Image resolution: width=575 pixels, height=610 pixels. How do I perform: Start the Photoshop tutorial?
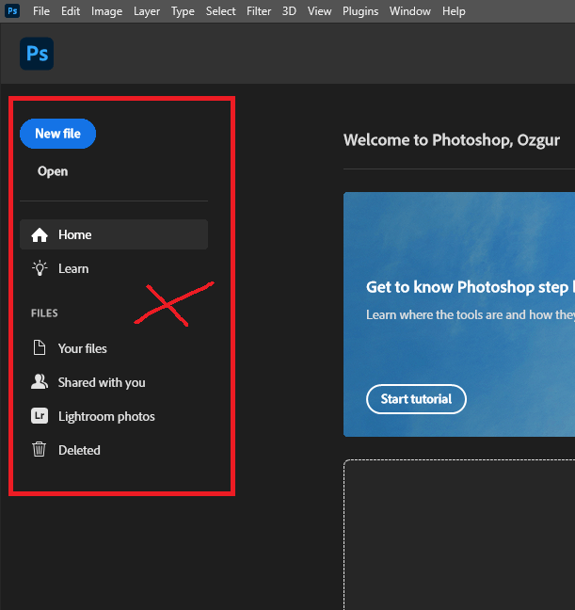pyautogui.click(x=416, y=399)
